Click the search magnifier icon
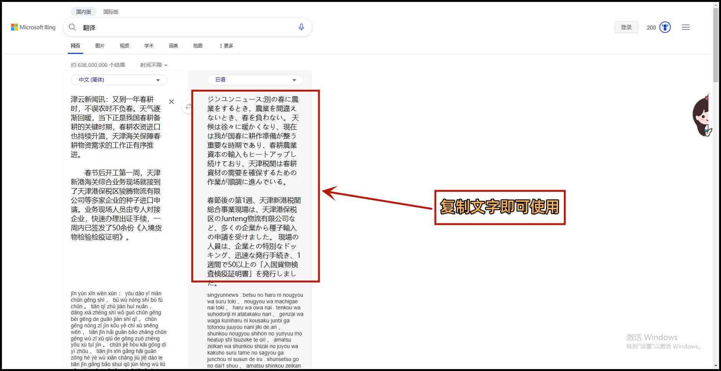The height and width of the screenshot is (371, 721). pos(72,27)
